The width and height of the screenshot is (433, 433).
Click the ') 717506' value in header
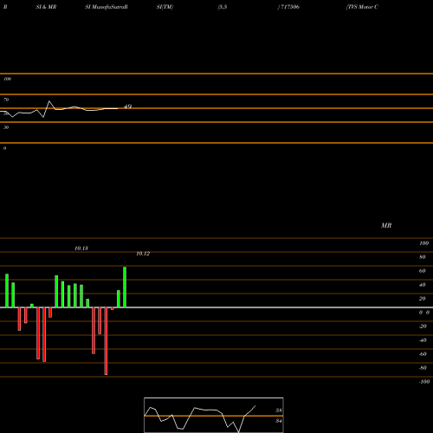(x=288, y=7)
